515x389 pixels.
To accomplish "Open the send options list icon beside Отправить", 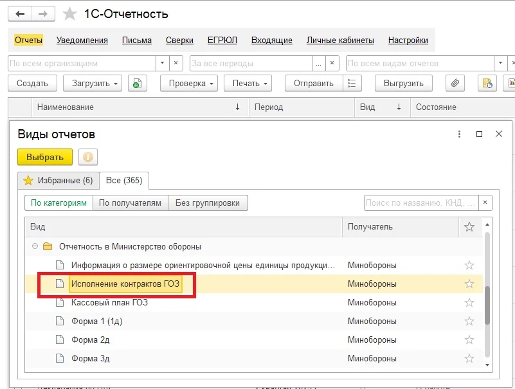I will [352, 84].
